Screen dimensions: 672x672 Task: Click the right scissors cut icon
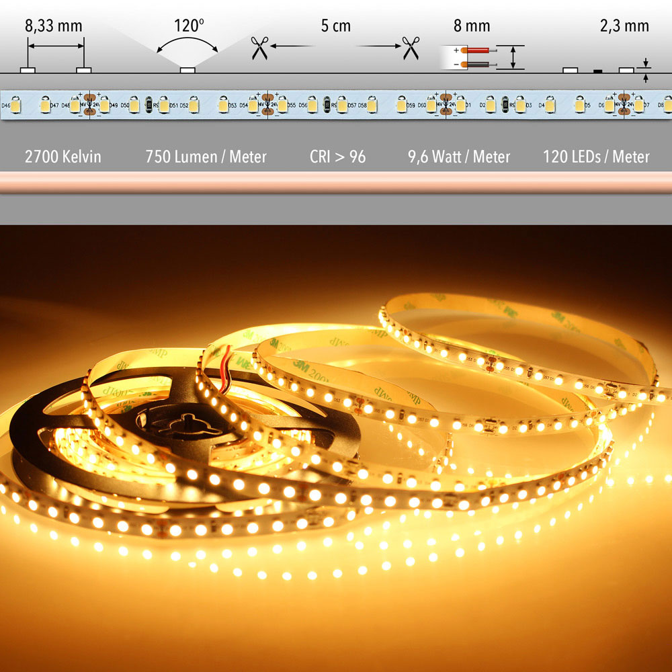[x=411, y=48]
